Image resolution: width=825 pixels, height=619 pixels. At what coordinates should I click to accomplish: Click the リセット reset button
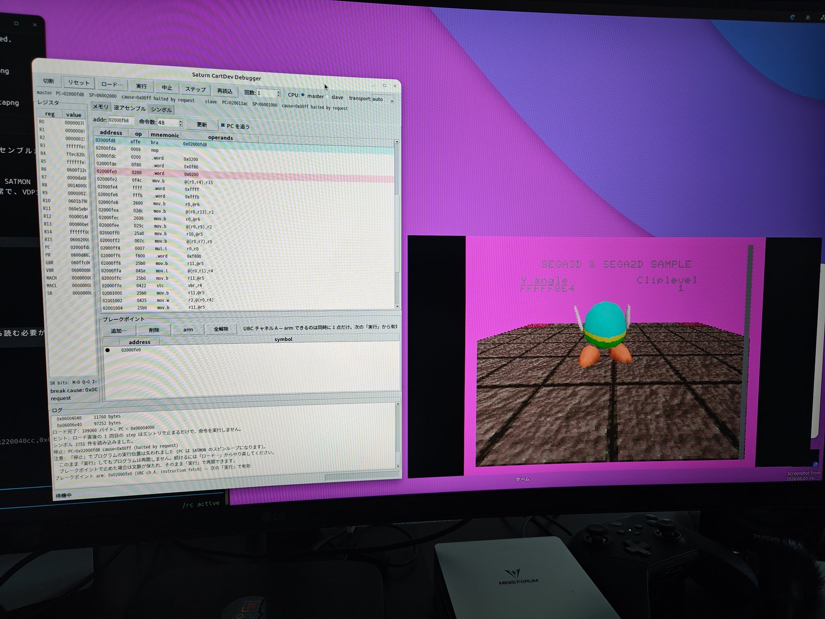tap(79, 83)
